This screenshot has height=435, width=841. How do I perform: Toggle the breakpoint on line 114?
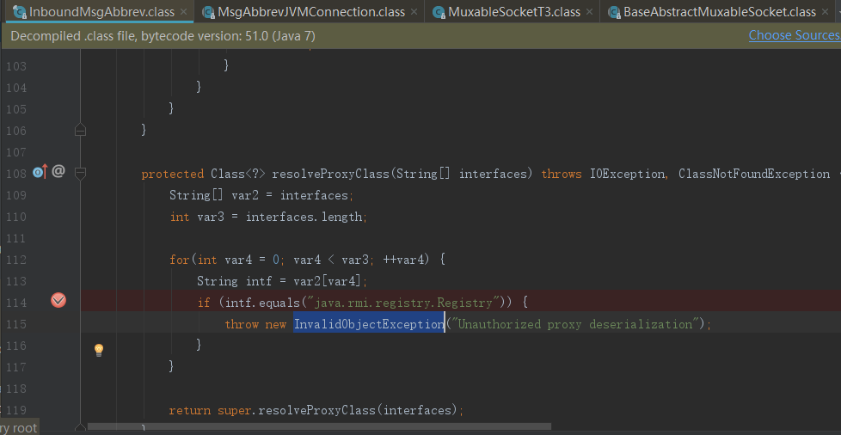pos(58,300)
